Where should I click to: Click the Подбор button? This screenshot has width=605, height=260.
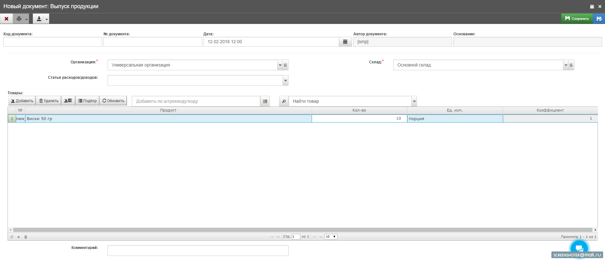click(87, 101)
